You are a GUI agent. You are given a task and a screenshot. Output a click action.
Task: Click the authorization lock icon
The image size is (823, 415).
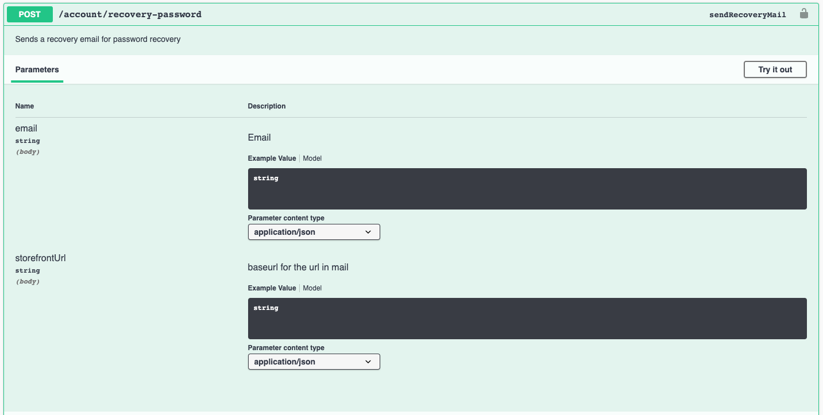[803, 14]
